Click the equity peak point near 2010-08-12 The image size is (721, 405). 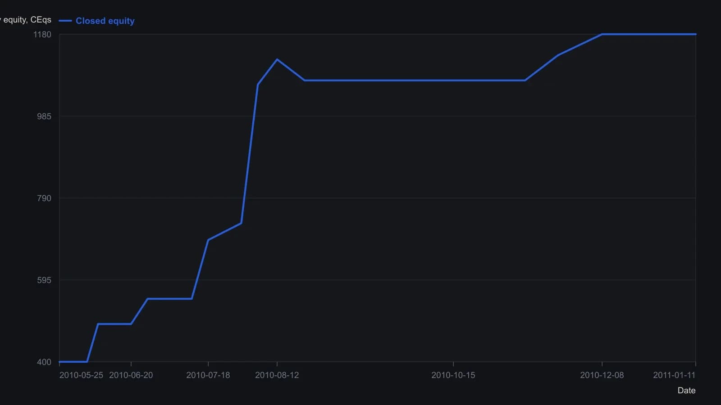tap(277, 59)
